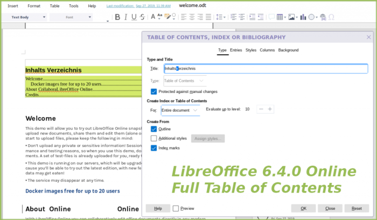Insert an image from toolbar
The image size is (377, 220).
click(291, 17)
